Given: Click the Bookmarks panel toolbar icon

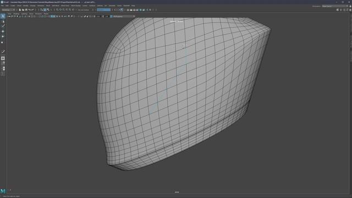Looking at the screenshot, I should tap(17, 16).
